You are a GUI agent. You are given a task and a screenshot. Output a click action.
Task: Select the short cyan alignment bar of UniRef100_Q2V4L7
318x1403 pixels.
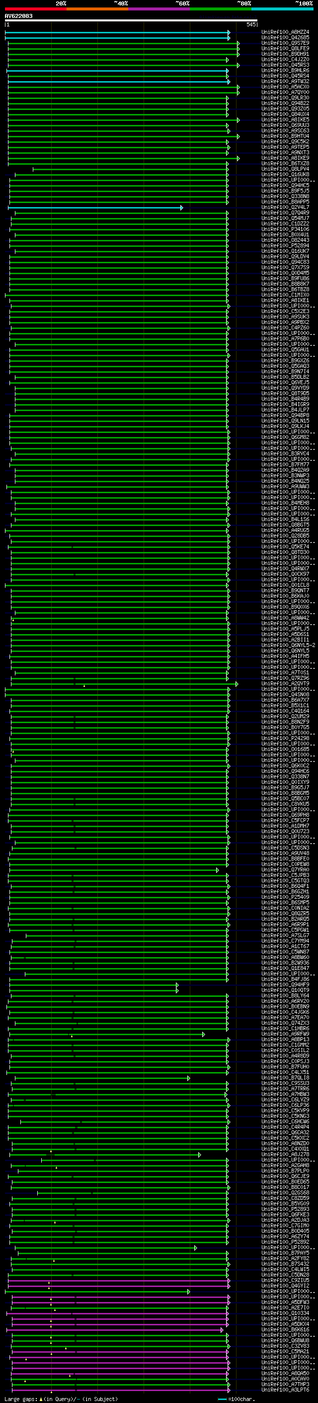96,208
